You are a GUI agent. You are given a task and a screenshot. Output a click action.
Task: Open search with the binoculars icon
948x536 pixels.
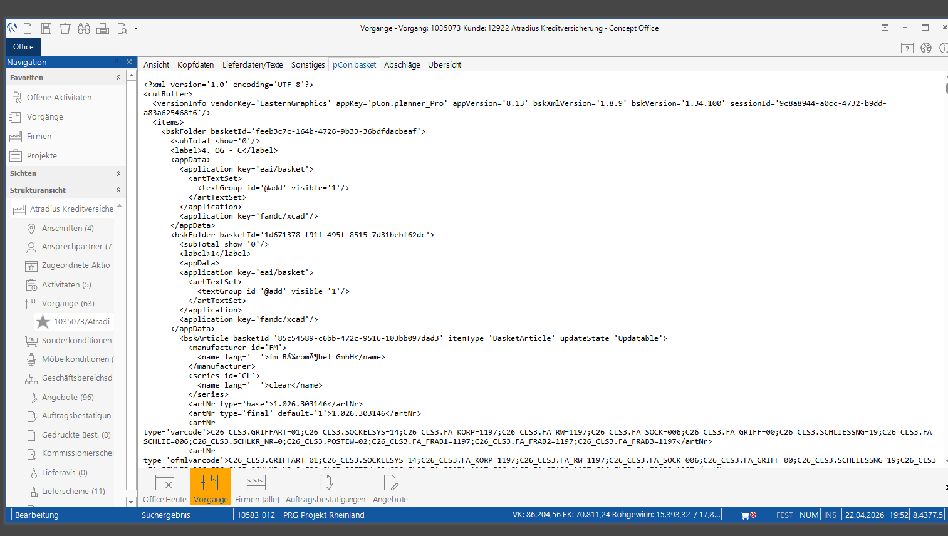(x=84, y=28)
